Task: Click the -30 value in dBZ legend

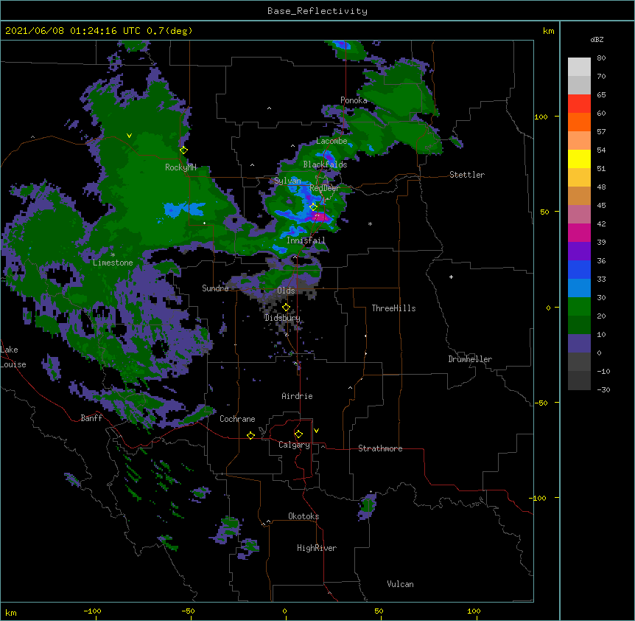Action: [x=603, y=390]
